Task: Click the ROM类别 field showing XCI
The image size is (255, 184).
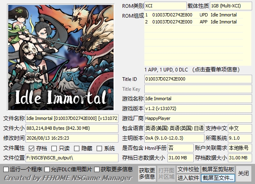Action: [x=165, y=6]
